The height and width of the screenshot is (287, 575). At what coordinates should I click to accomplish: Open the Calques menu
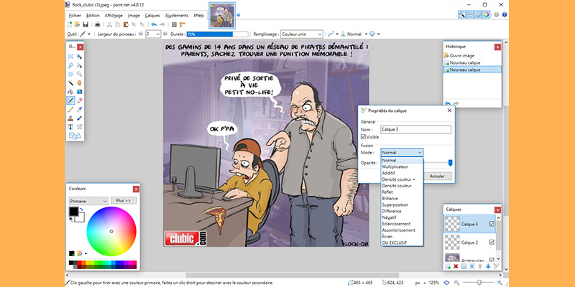[x=152, y=15]
